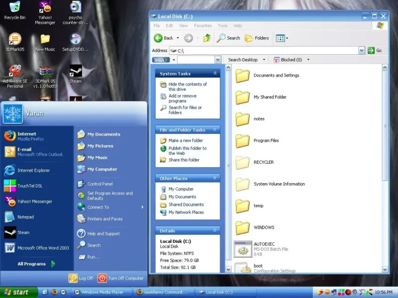Open Steam from the Start menu list
Image resolution: width=398 pixels, height=298 pixels.
tap(23, 232)
